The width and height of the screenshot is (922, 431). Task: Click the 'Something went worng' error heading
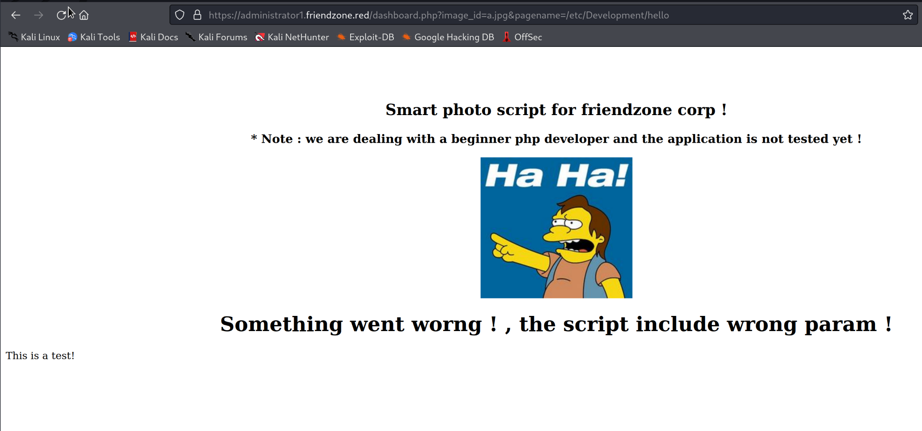(x=556, y=324)
